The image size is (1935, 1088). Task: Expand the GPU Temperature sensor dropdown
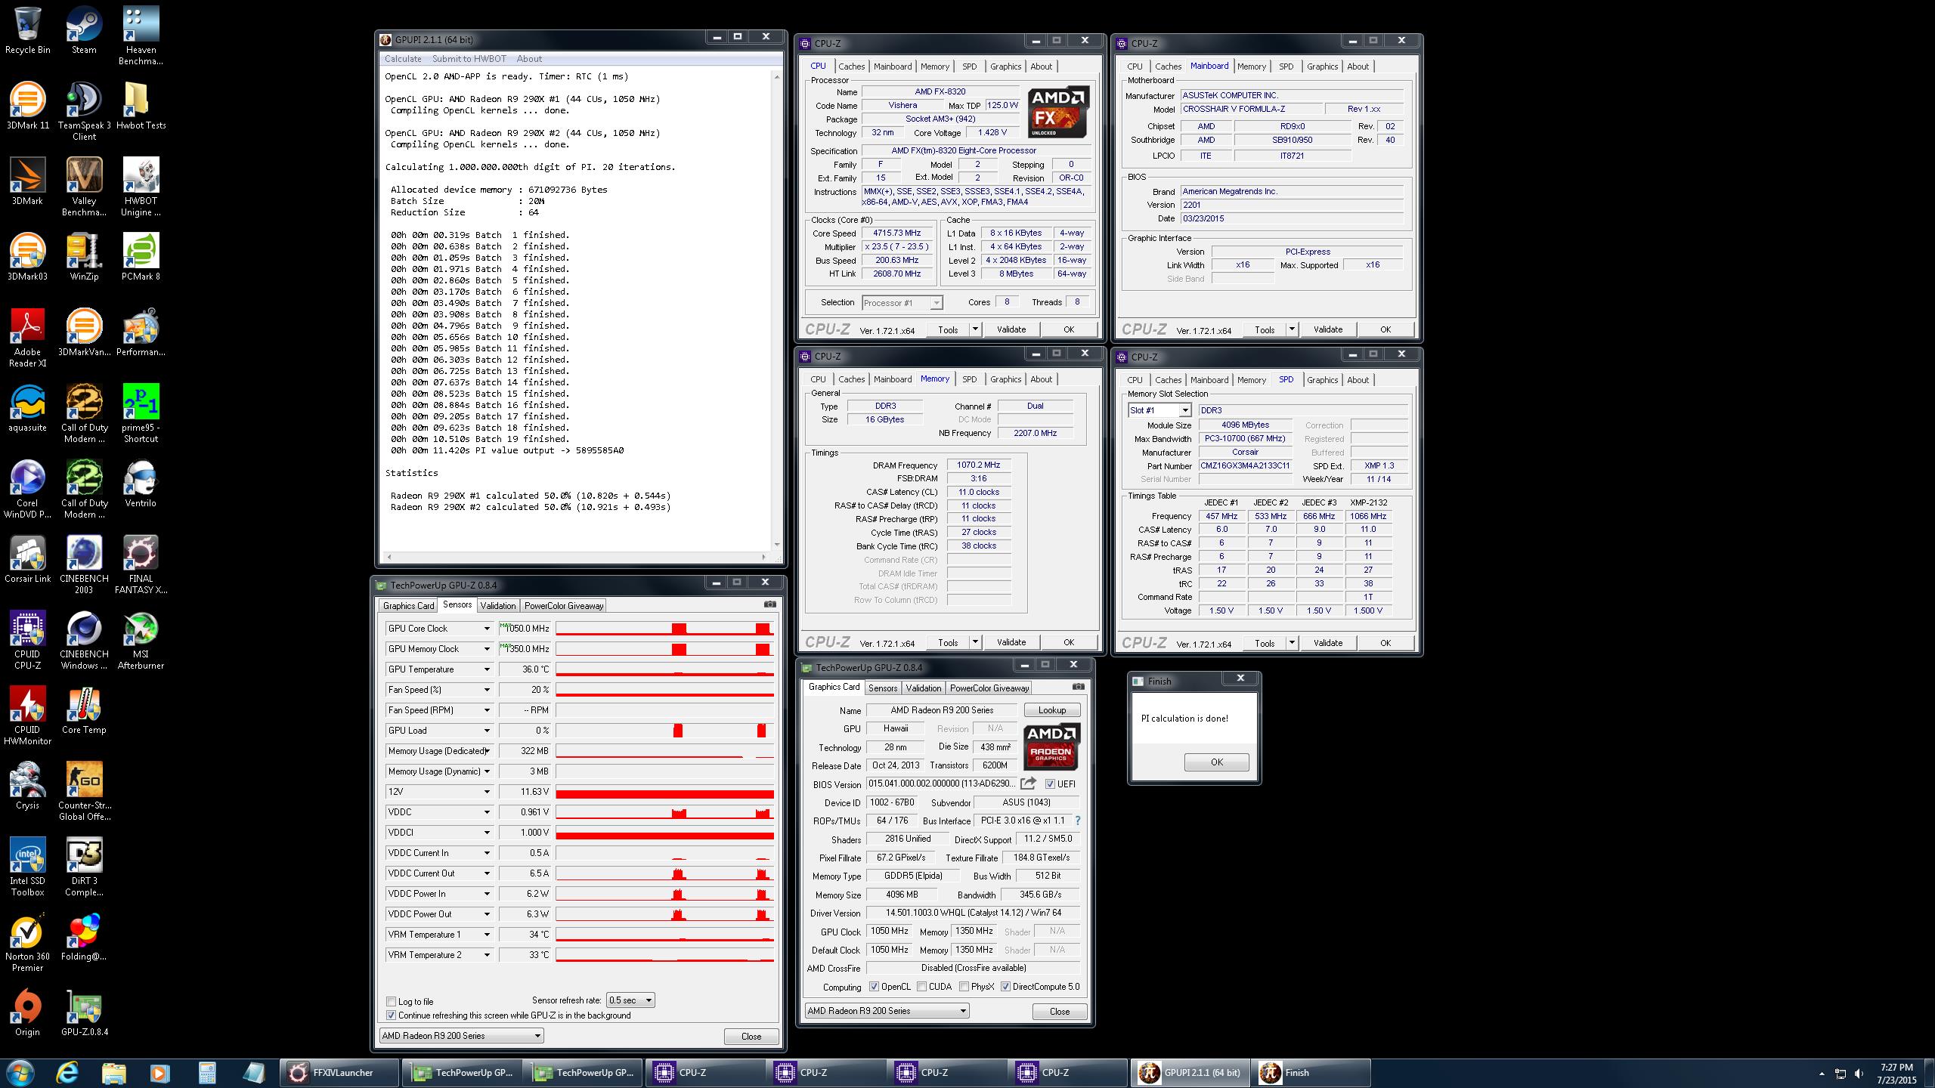tap(487, 669)
